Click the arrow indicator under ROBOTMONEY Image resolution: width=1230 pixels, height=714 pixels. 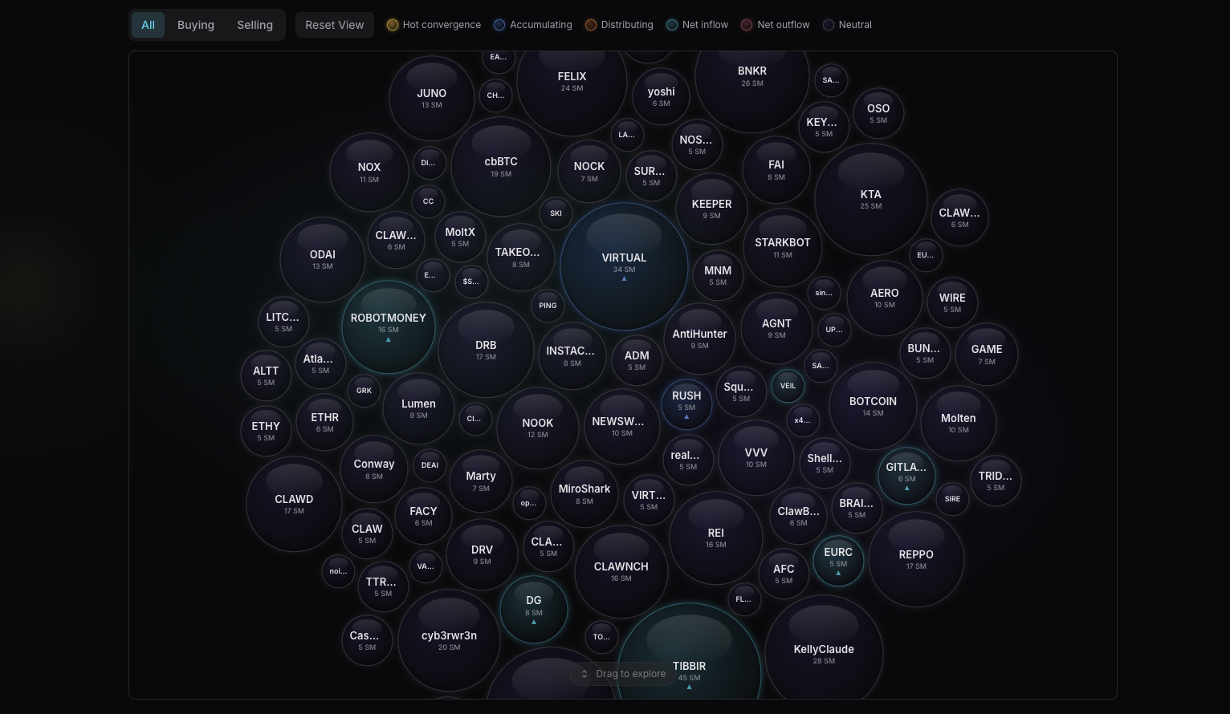pos(388,339)
